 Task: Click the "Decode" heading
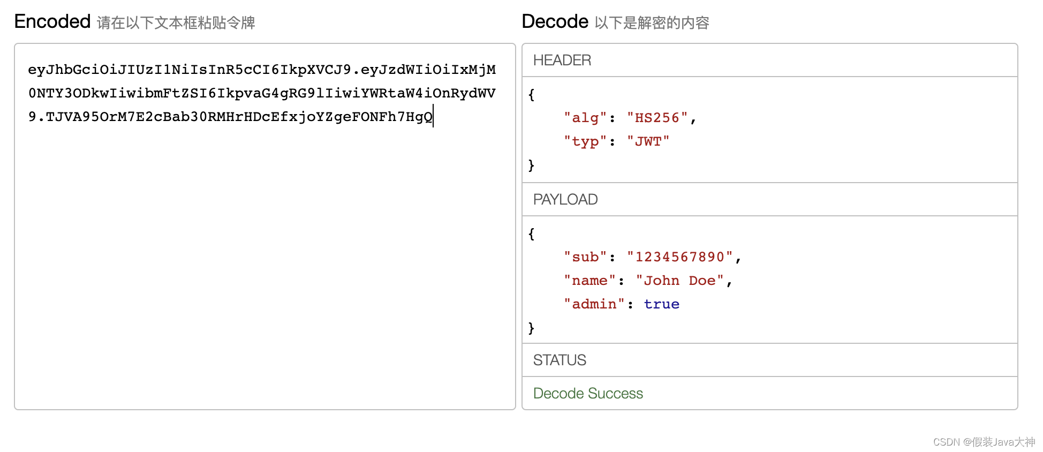(555, 21)
